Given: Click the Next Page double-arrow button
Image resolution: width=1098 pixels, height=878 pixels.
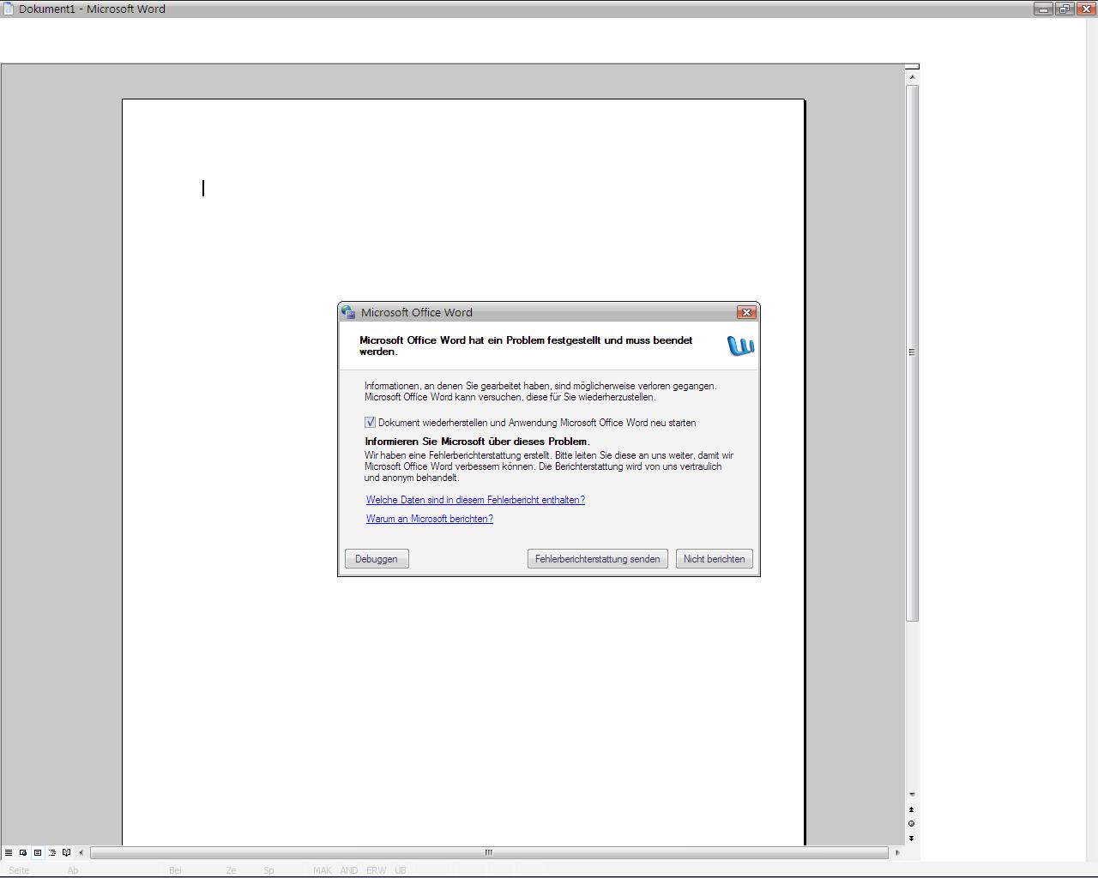Looking at the screenshot, I should click(911, 839).
